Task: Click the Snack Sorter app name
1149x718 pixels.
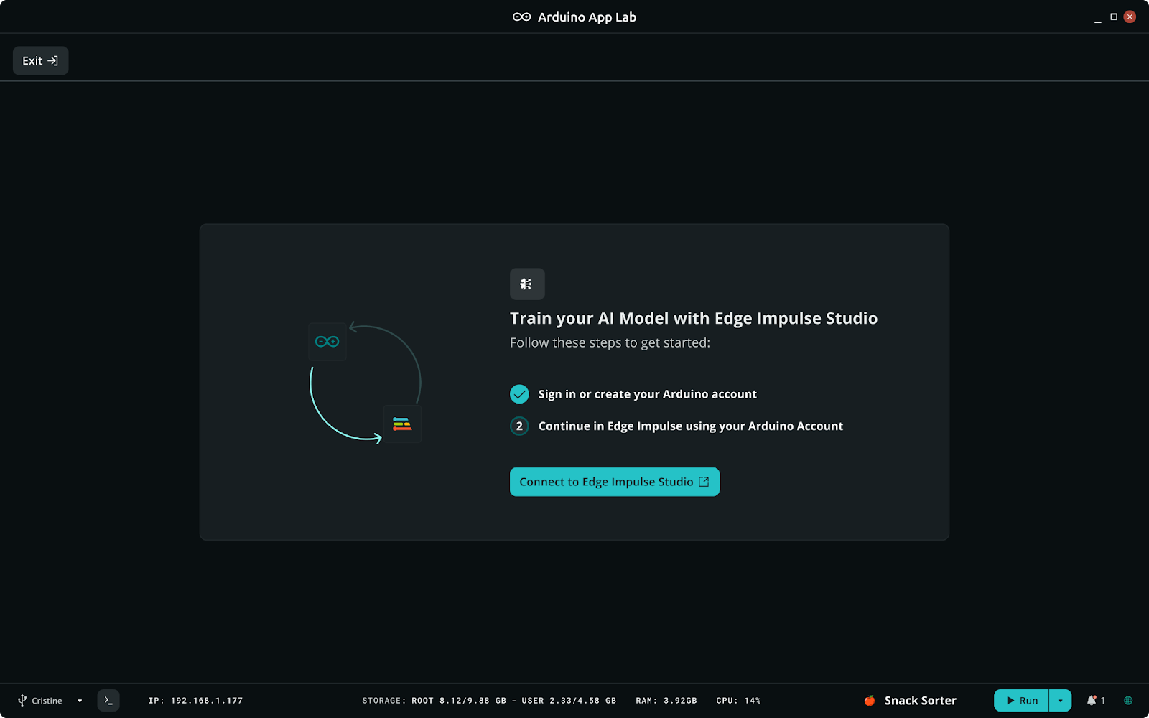Action: pyautogui.click(x=921, y=700)
